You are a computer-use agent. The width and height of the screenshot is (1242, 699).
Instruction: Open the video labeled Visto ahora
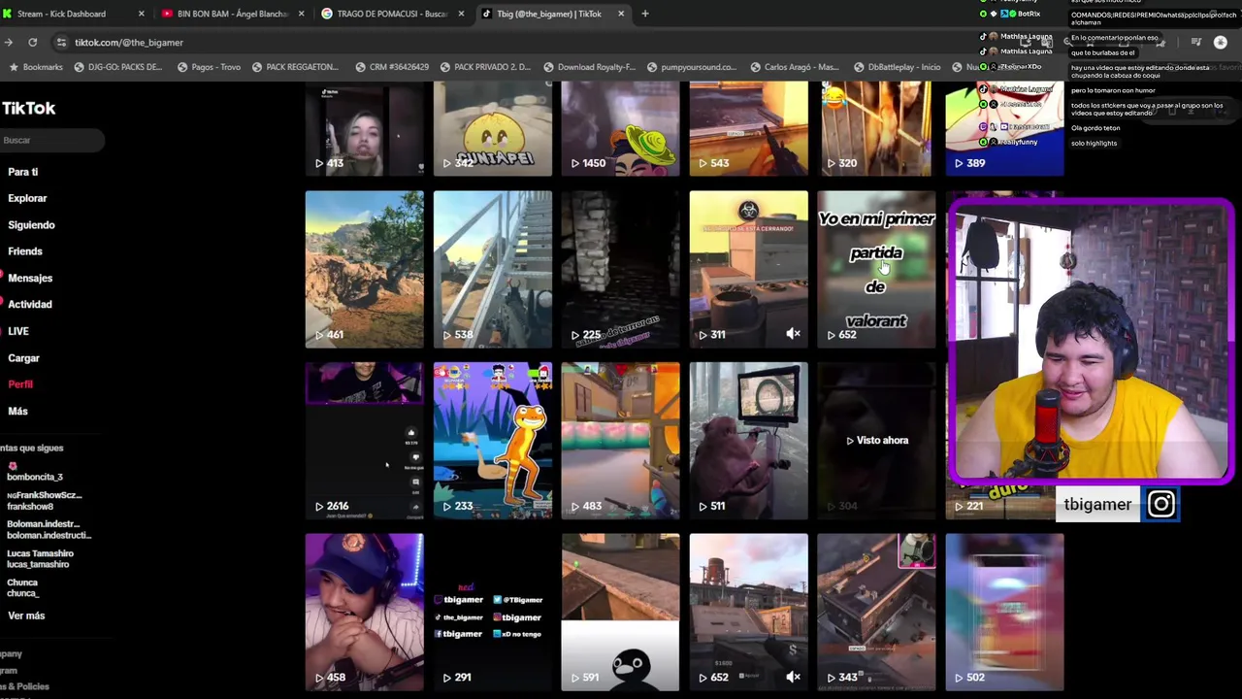point(876,441)
